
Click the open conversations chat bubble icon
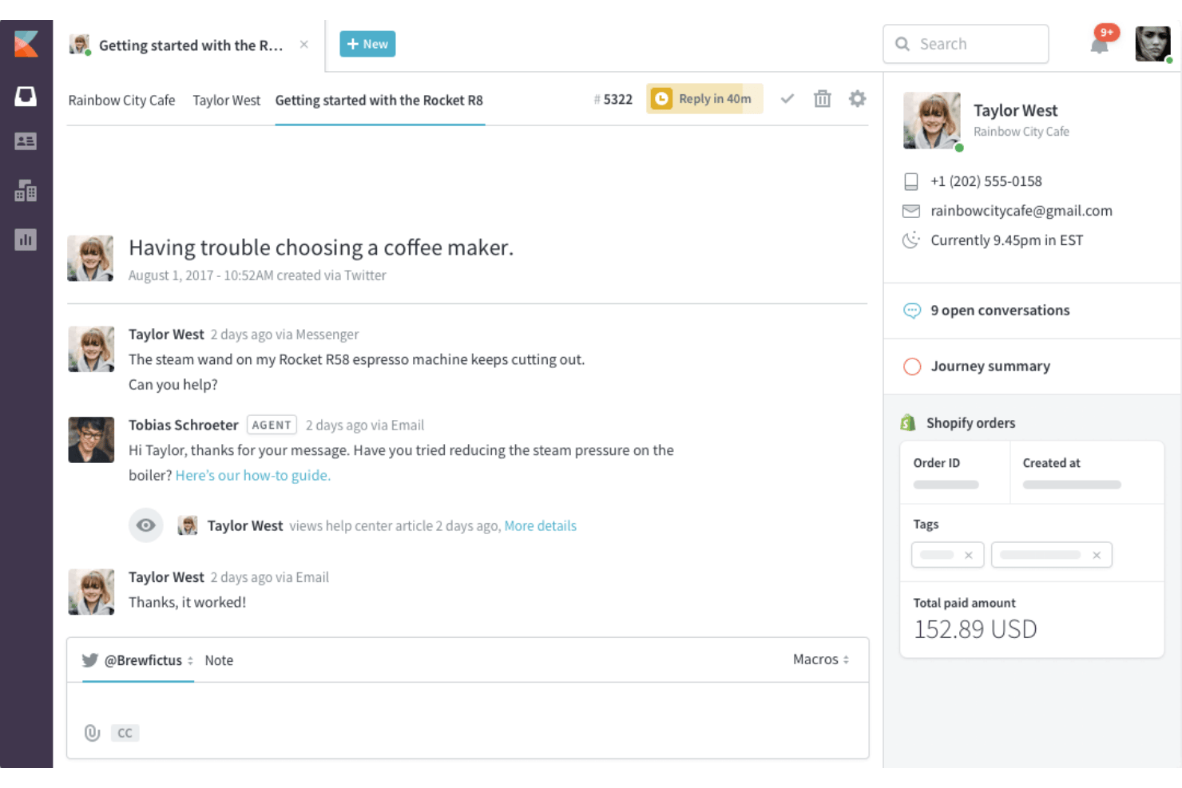point(912,311)
